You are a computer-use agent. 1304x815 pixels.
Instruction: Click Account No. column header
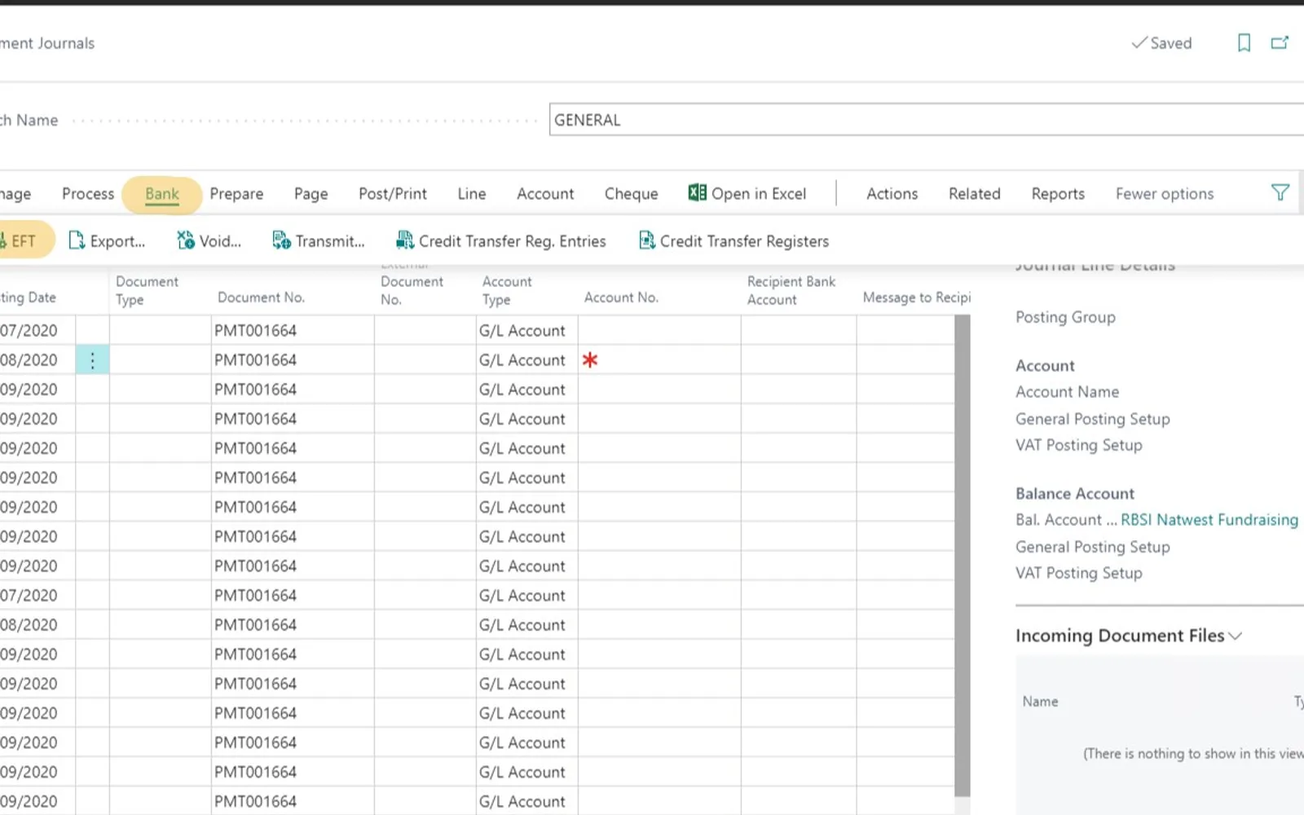(x=621, y=297)
